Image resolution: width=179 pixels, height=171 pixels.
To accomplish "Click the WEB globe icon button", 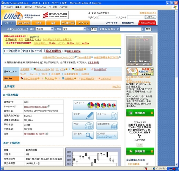I will click(83, 125).
